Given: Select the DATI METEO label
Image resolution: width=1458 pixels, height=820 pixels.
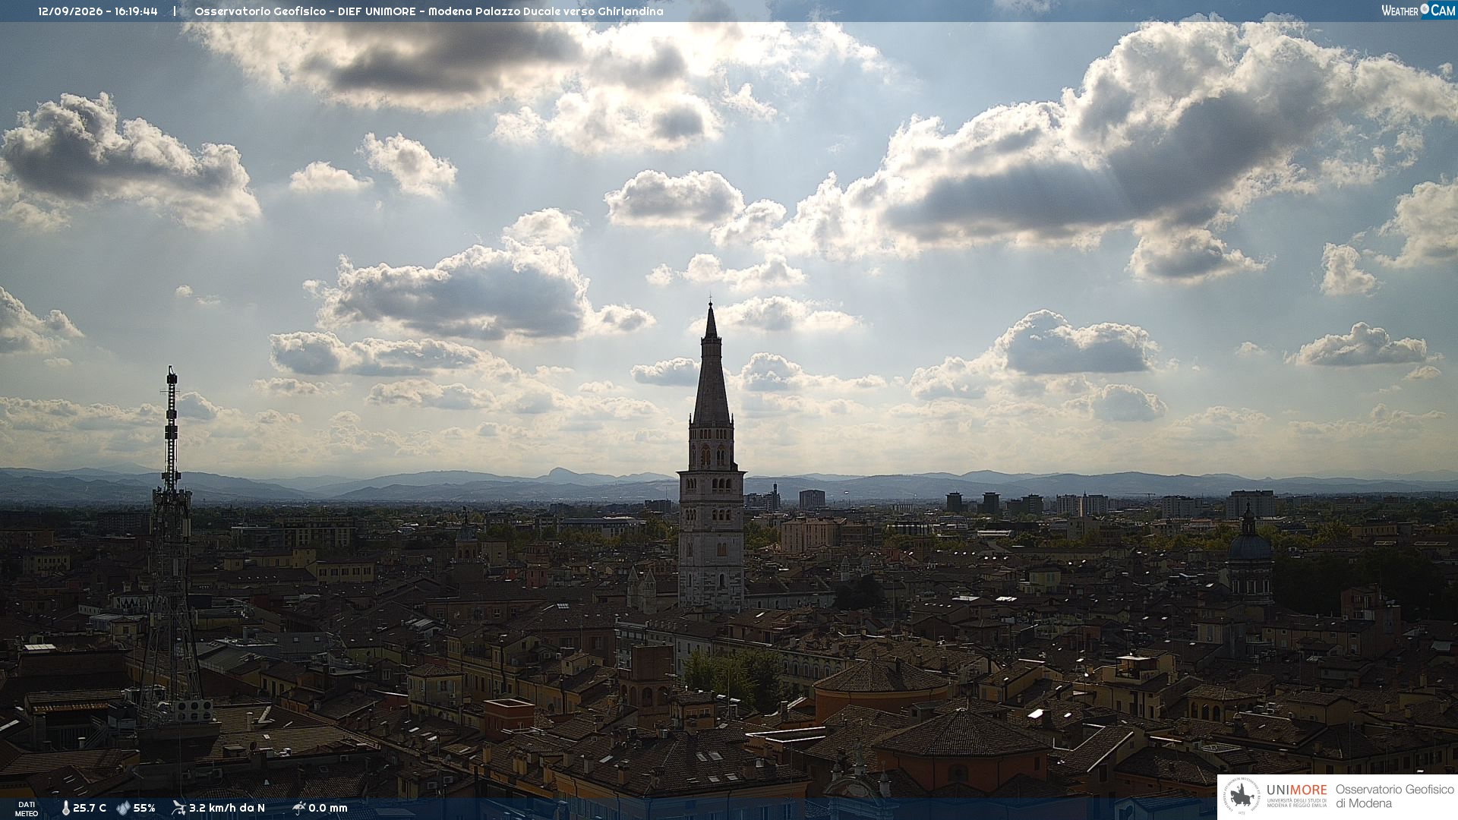Looking at the screenshot, I should point(27,809).
